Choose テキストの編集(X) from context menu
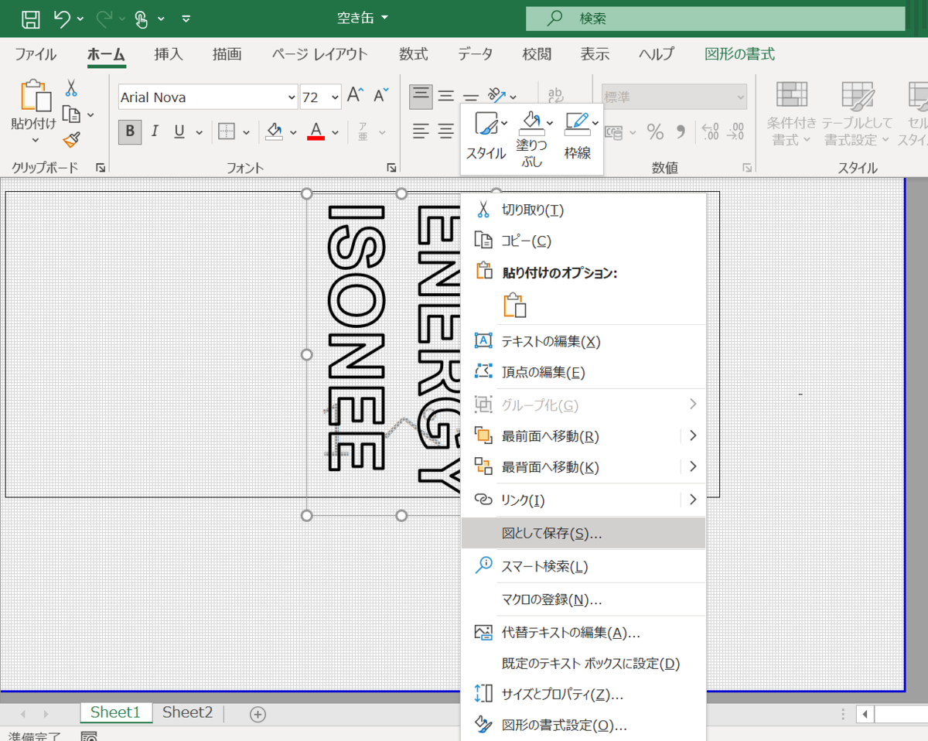Screen dimensions: 928x741 click(x=583, y=341)
